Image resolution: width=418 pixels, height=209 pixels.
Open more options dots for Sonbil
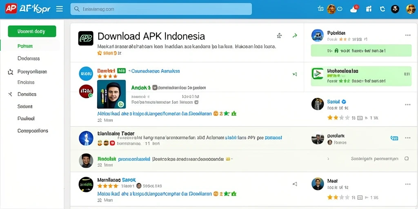(x=408, y=104)
